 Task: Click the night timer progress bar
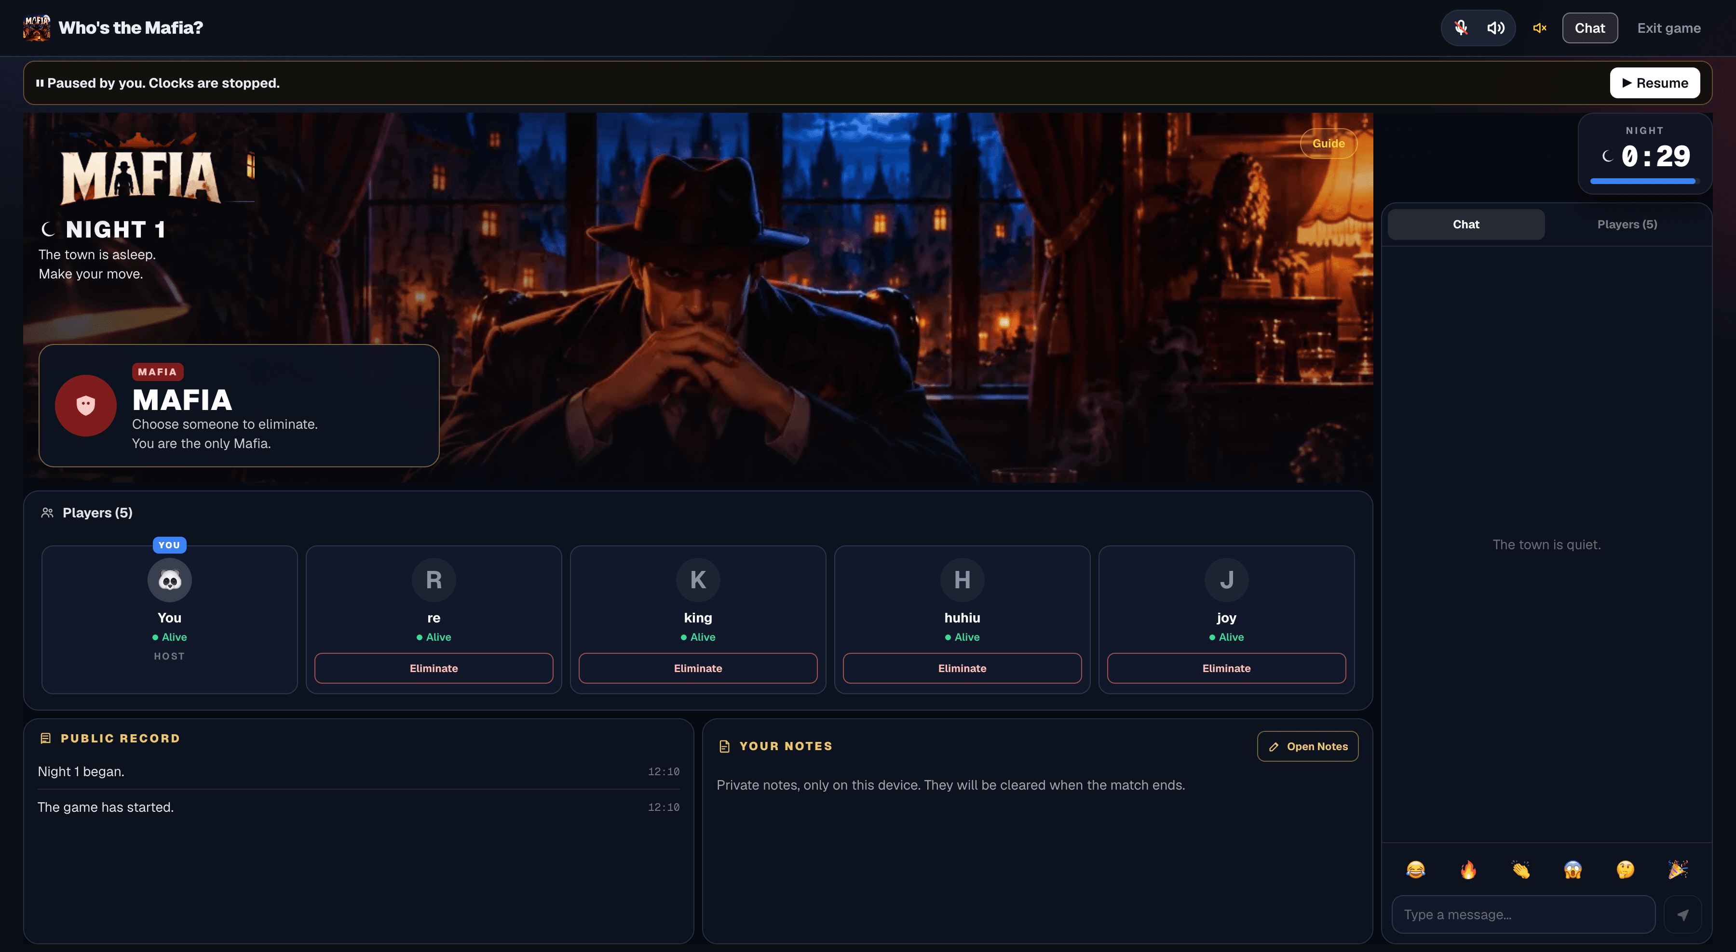1644,181
